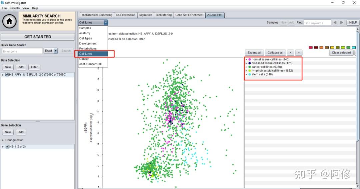This screenshot has height=189, width=360.
Task: Click the Expand all button
Action: (x=254, y=52)
